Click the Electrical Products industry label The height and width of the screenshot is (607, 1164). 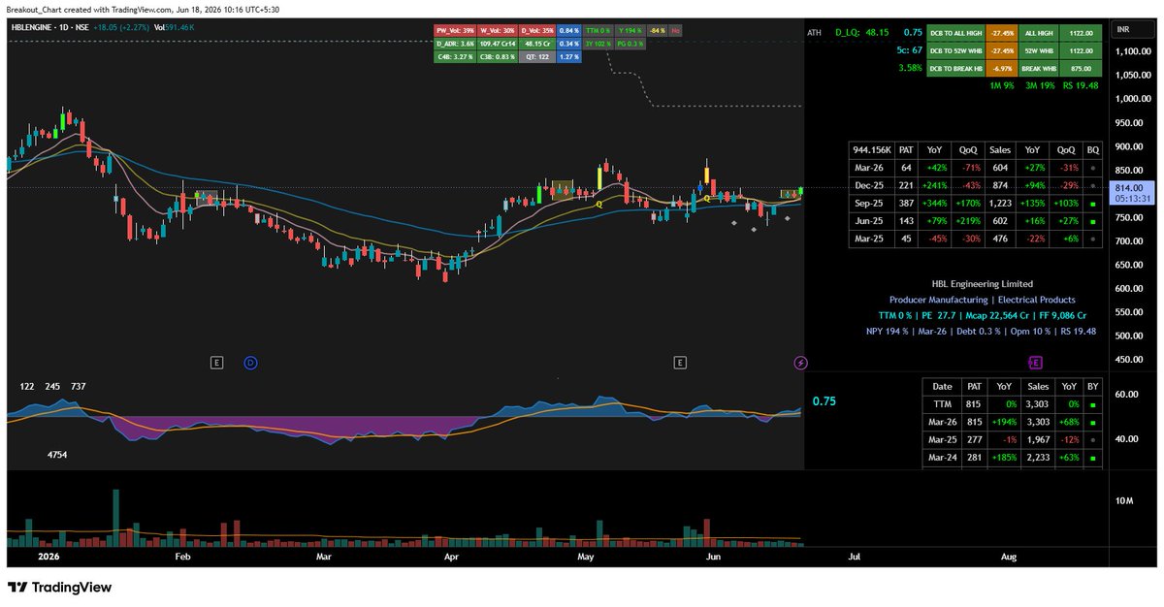click(1036, 300)
